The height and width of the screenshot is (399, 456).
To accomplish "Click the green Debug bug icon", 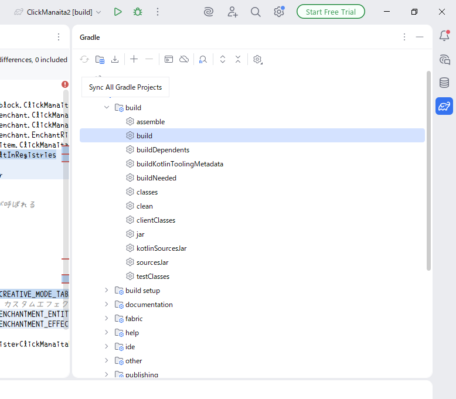I will pos(138,12).
